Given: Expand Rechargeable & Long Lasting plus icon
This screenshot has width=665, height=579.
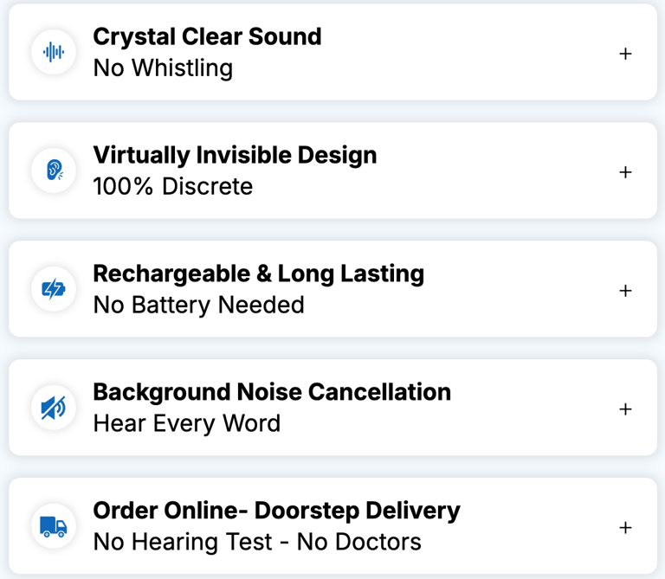Looking at the screenshot, I should [625, 291].
